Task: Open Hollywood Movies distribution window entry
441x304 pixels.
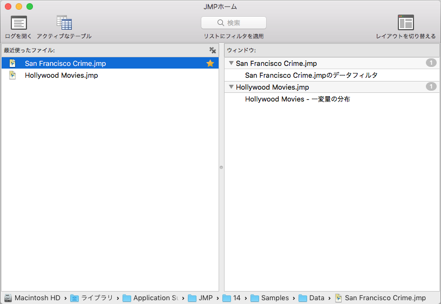Action: coord(297,99)
